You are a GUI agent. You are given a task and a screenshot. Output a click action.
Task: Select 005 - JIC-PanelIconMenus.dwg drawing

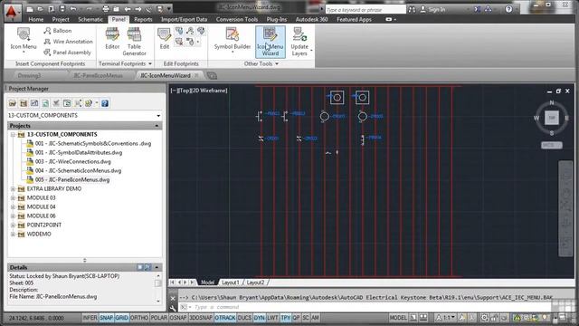[72, 180]
